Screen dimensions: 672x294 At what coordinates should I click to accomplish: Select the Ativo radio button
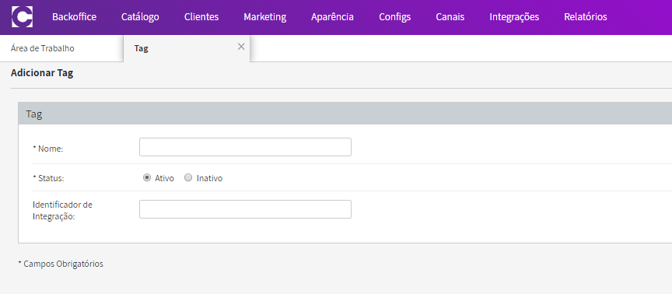coord(147,177)
